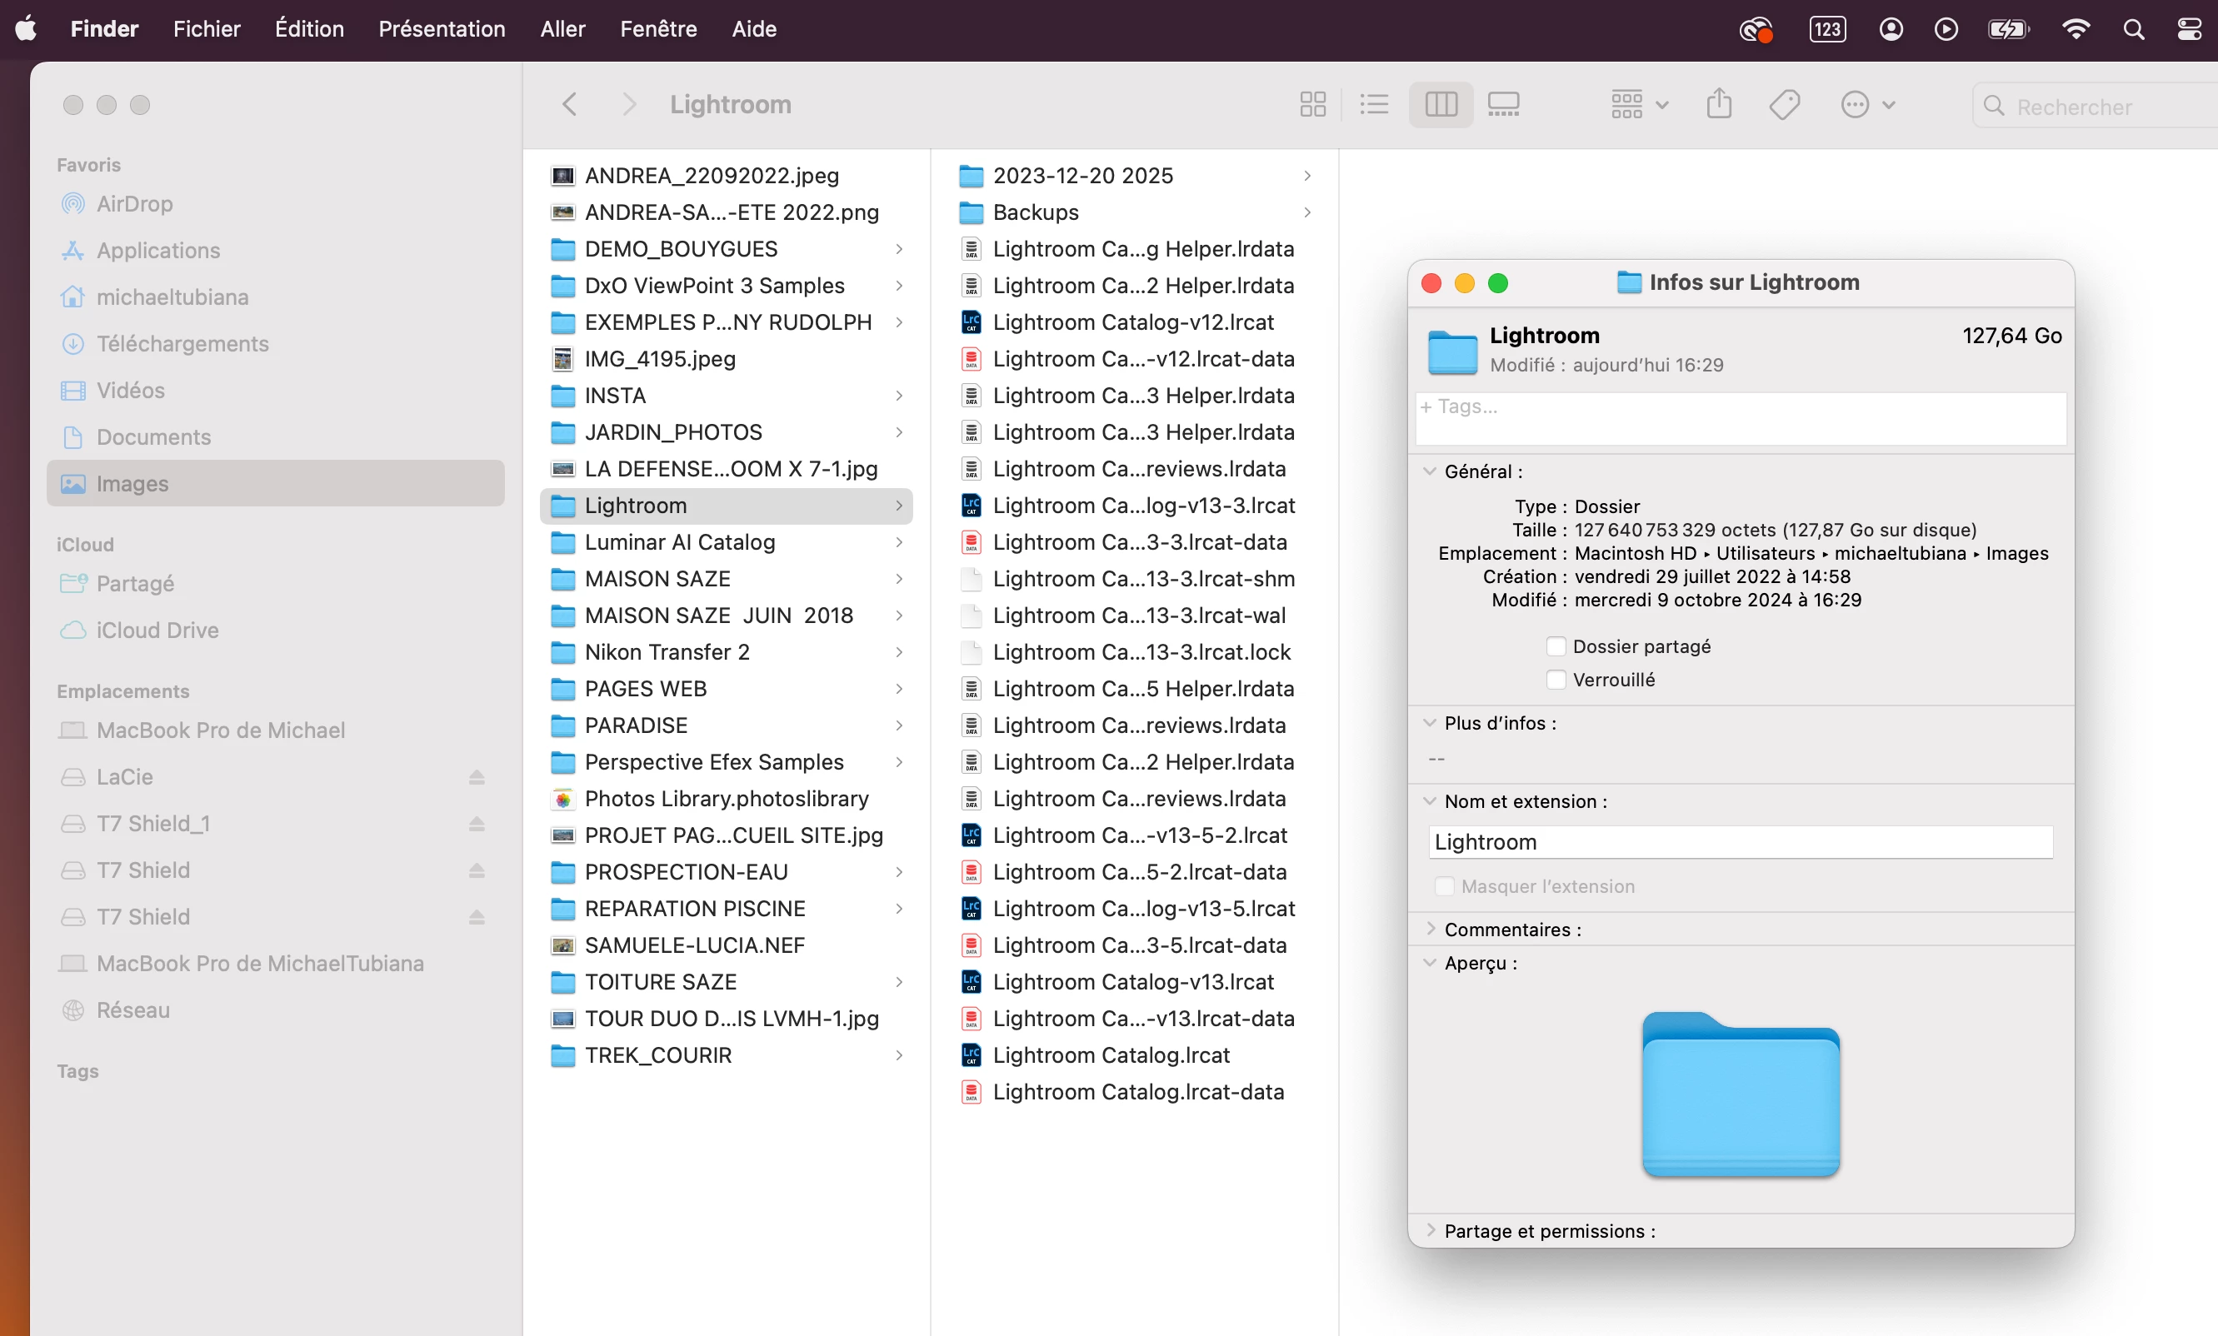Toggle the Masquer l'extension checkbox

[x=1444, y=886]
